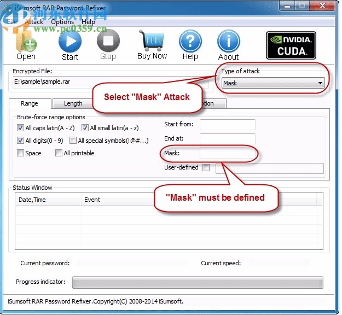Click the copyright status bar text
This screenshot has height=315, width=342.
coord(95,301)
